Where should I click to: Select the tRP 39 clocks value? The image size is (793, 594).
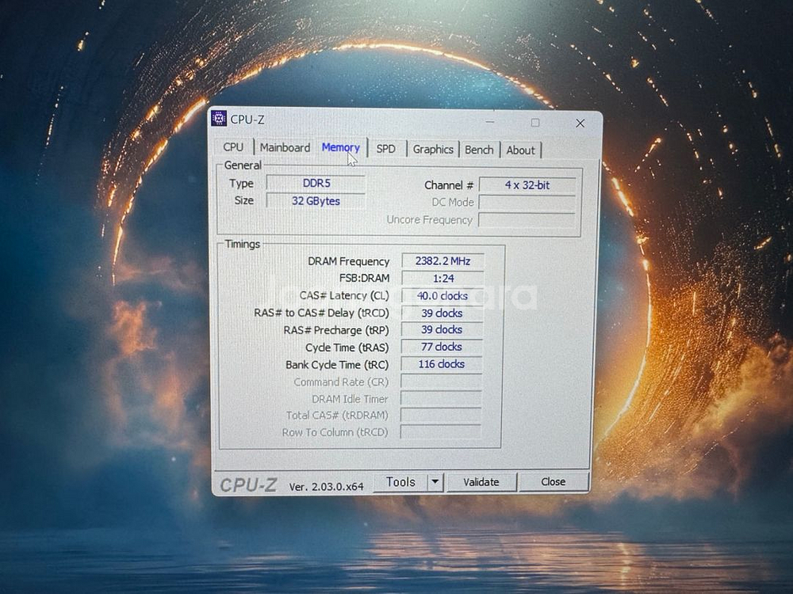click(442, 329)
